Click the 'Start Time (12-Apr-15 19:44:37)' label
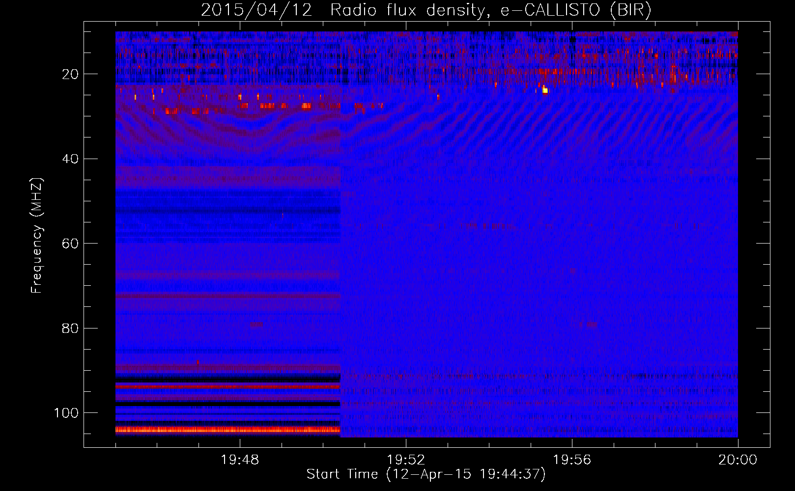This screenshot has height=491, width=795. [426, 474]
